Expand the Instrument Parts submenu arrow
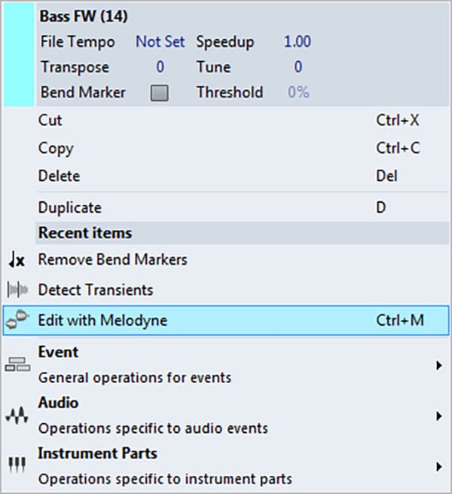Screen dimensions: 452x494 point(438,467)
